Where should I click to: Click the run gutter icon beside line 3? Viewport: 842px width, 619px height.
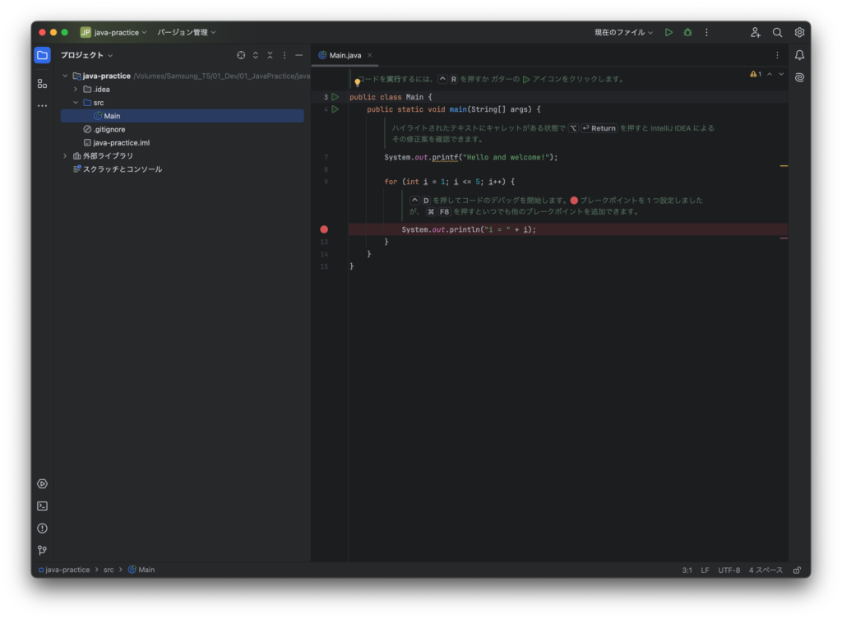click(335, 96)
